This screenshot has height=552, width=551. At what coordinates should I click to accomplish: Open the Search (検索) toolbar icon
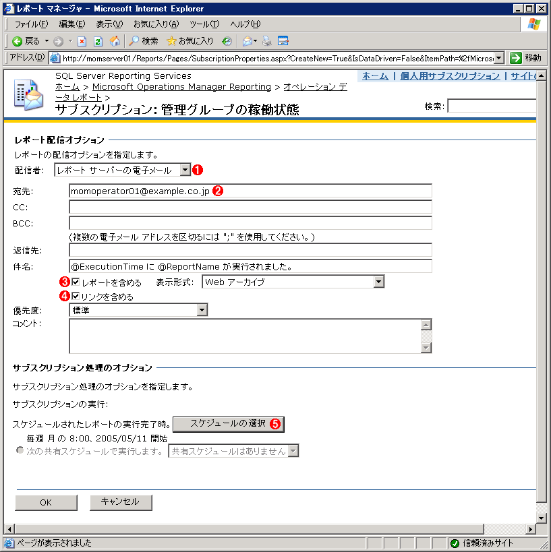click(134, 41)
